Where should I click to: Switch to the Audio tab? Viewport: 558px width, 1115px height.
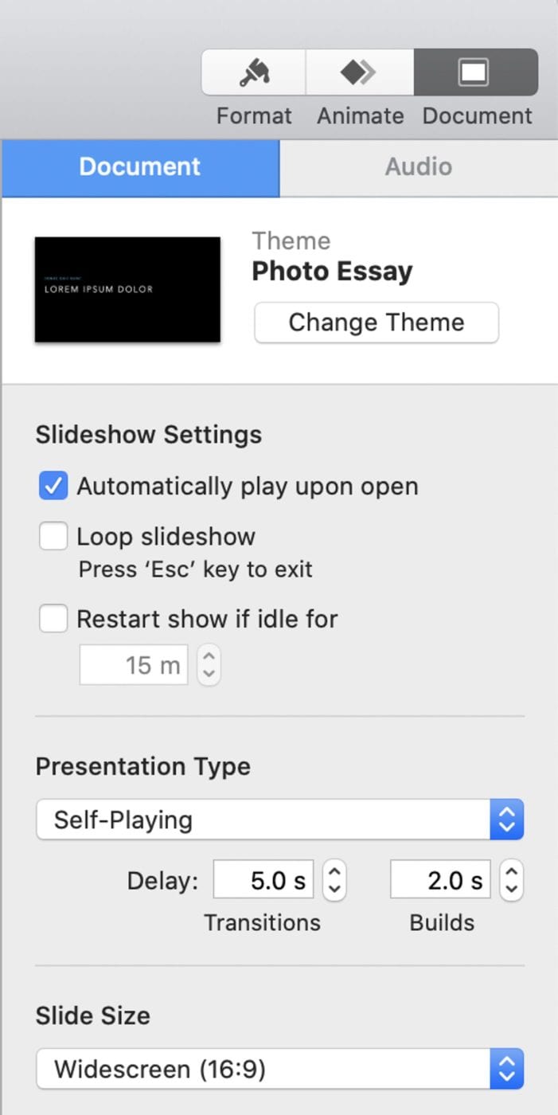[x=419, y=166]
